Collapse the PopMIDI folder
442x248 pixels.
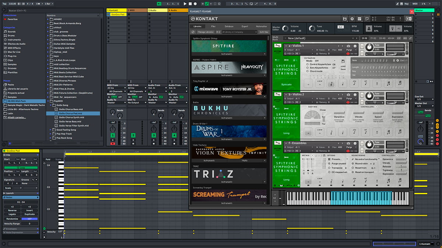48,100
